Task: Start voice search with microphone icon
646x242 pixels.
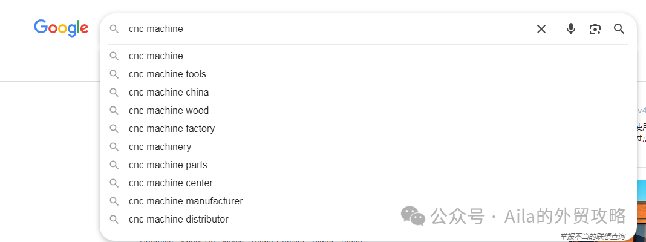Action: click(571, 29)
